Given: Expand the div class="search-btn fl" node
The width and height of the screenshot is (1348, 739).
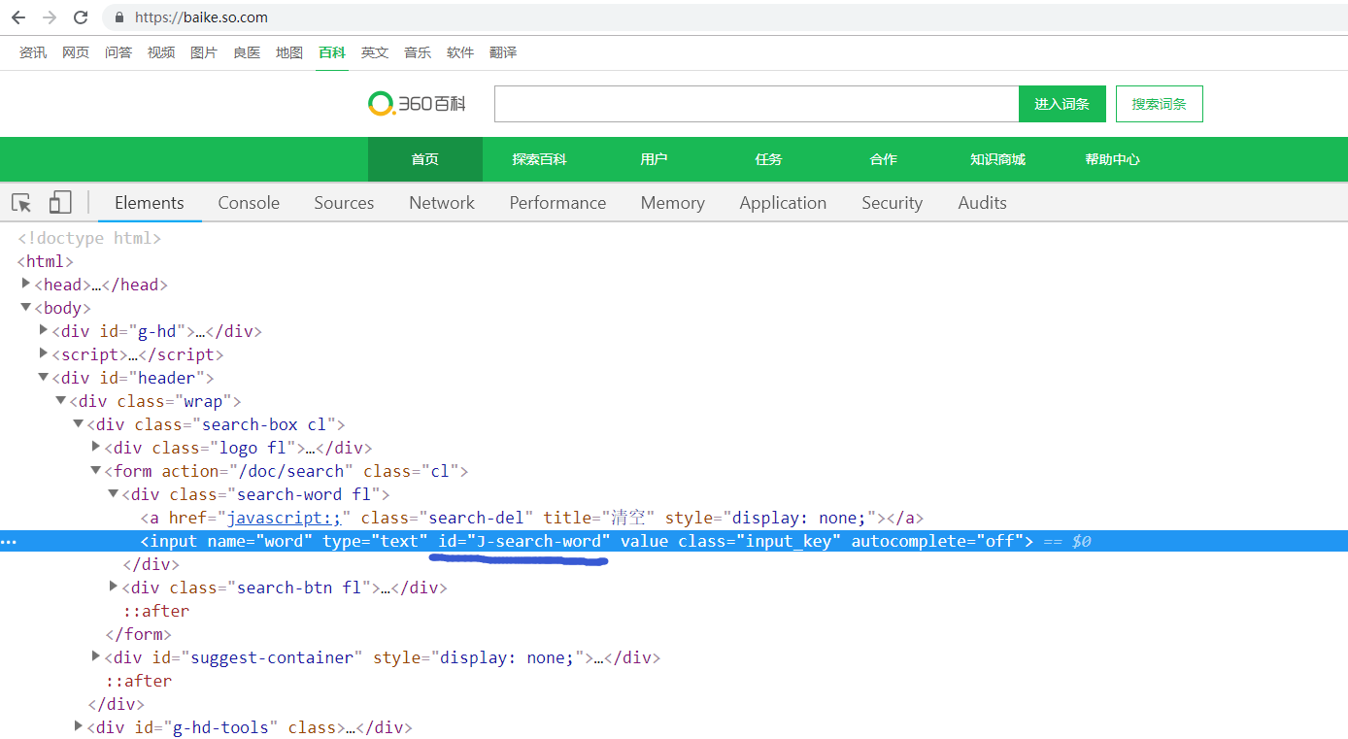Looking at the screenshot, I should click(114, 587).
